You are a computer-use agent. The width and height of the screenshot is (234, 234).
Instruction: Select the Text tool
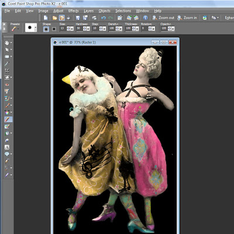click(x=7, y=147)
